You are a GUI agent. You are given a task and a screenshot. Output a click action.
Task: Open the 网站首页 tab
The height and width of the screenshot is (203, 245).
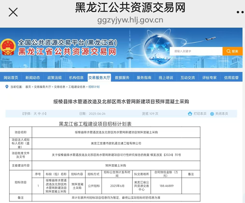[x=11, y=77]
